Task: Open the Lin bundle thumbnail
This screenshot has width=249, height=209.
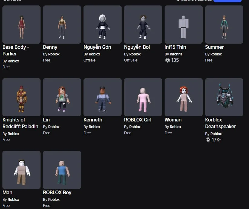Action: pyautogui.click(x=62, y=97)
